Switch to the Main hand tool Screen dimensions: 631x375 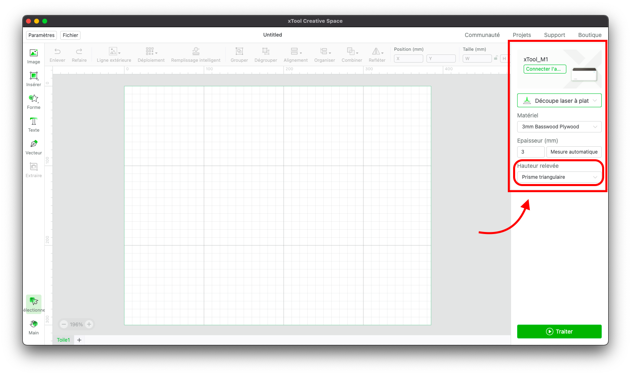pos(34,327)
